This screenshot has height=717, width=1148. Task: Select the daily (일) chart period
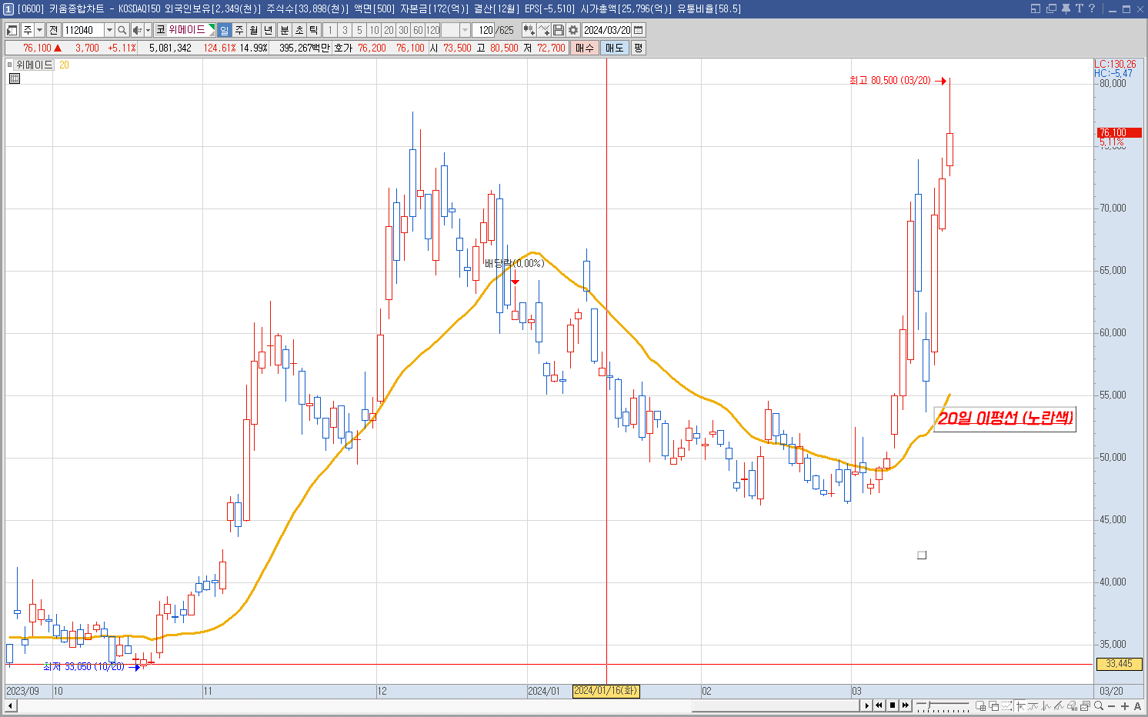coord(224,30)
